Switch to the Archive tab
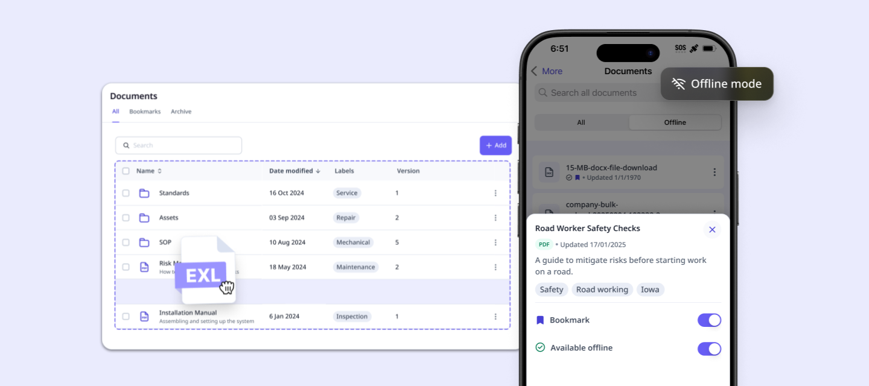This screenshot has height=386, width=869. point(181,112)
